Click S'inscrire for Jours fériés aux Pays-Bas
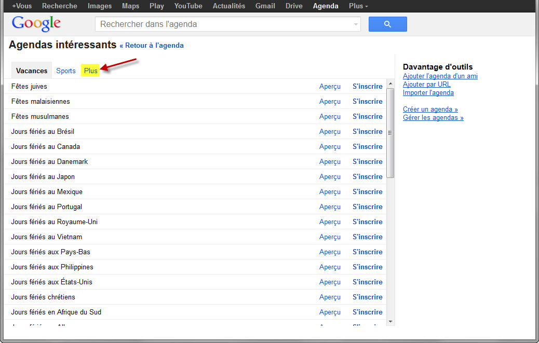This screenshot has height=343, width=539. (x=368, y=252)
